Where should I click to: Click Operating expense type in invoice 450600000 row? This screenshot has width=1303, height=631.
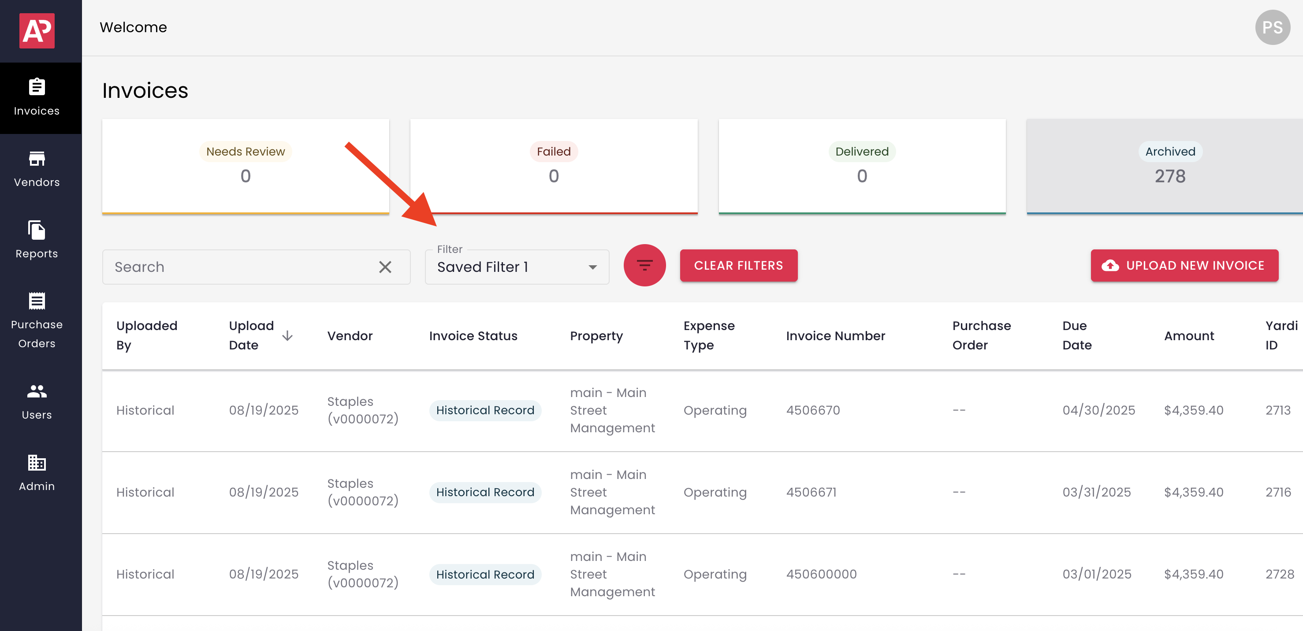click(715, 574)
